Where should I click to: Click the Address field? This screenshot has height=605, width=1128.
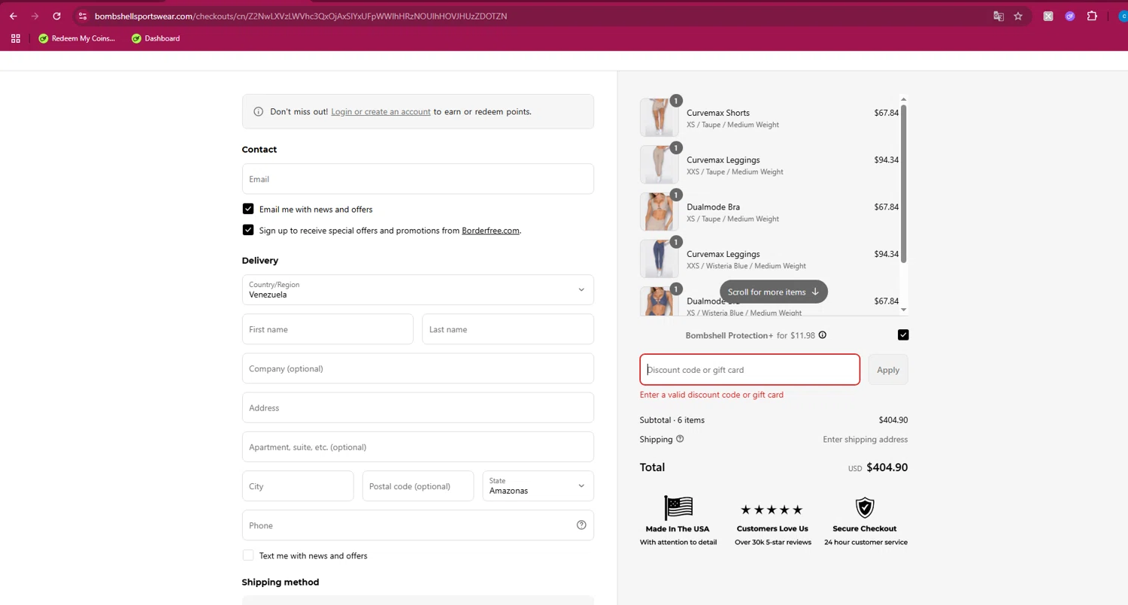[x=417, y=407]
